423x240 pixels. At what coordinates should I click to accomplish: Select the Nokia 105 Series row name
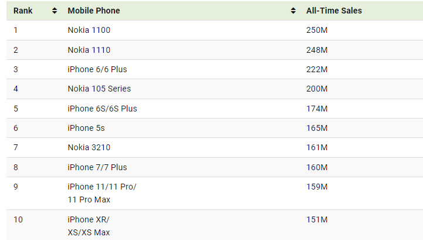coord(99,89)
